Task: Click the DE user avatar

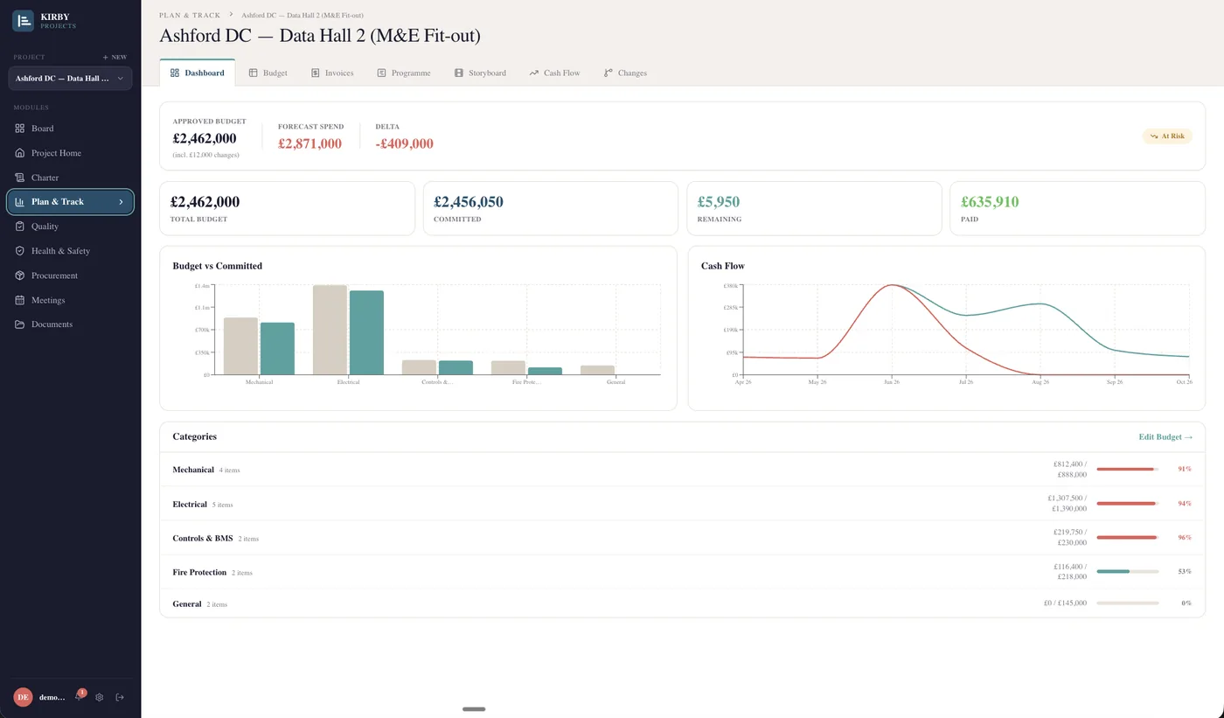Action: click(x=23, y=697)
